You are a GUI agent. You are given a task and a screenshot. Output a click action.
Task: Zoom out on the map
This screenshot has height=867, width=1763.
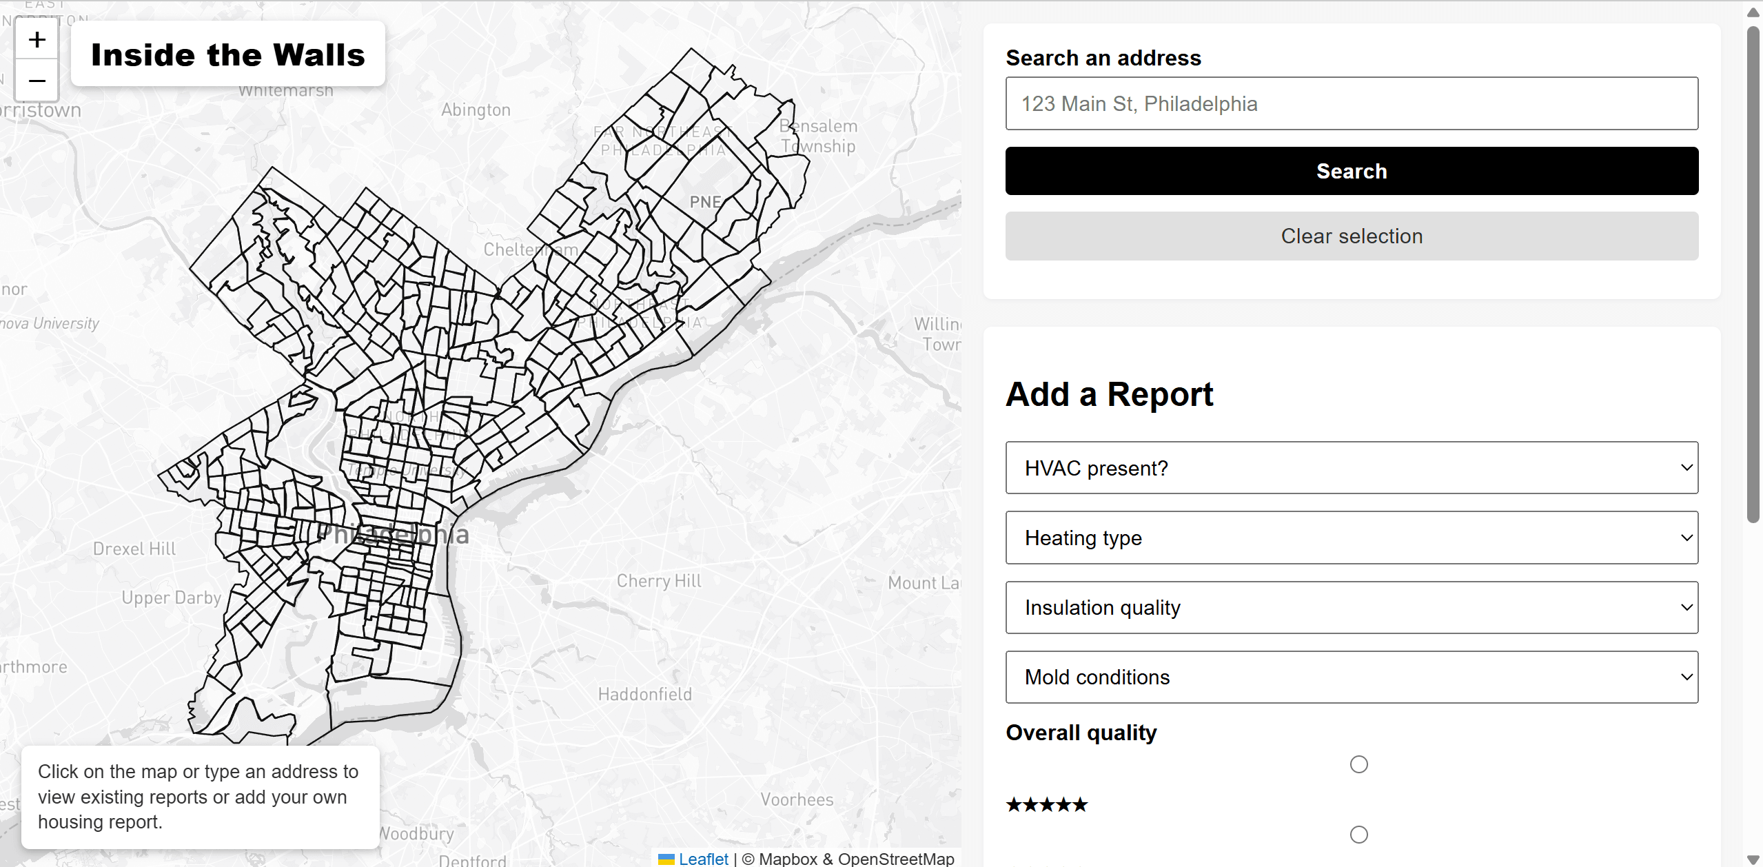click(x=37, y=81)
